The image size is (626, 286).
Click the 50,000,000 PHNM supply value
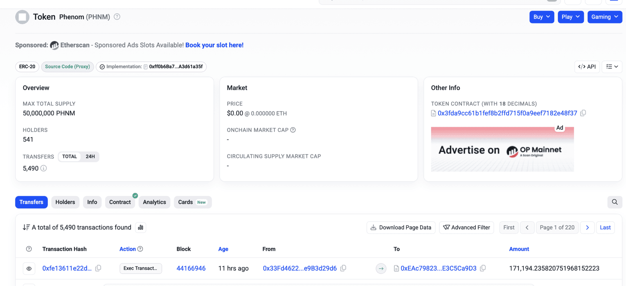click(49, 113)
